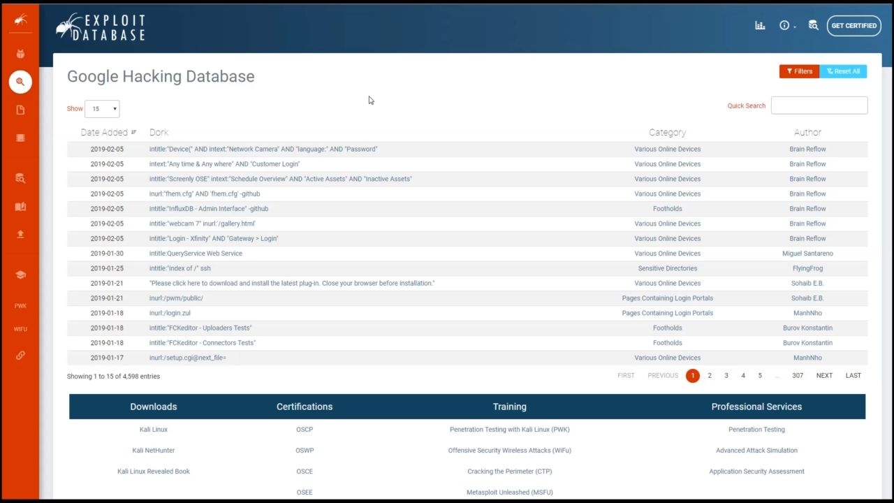The width and height of the screenshot is (894, 503).
Task: Open Cracking the Perimeter (CTP) link
Action: point(510,472)
